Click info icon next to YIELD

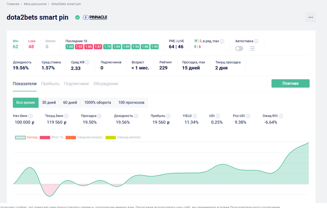(196, 116)
